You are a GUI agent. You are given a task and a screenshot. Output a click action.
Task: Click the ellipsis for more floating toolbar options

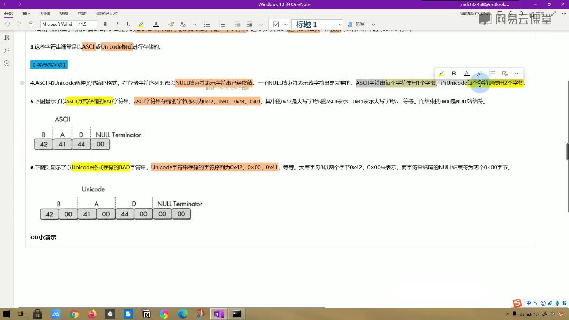click(516, 73)
